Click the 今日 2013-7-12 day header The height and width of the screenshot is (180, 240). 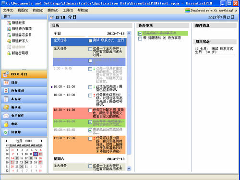point(89,34)
